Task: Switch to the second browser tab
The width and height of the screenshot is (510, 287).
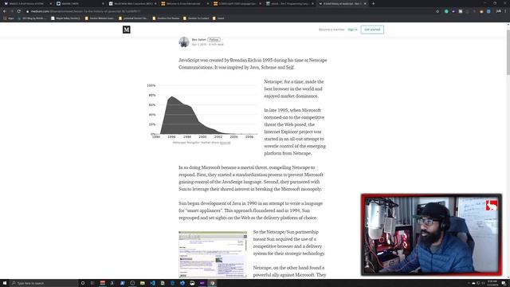Action: coord(80,3)
